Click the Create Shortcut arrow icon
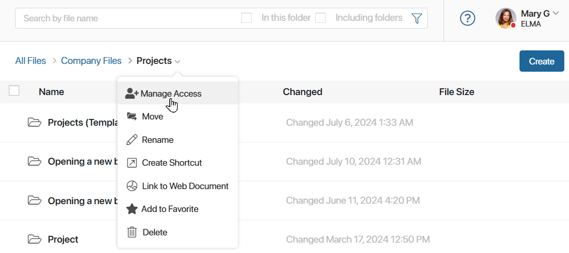Viewport: 569px width, 253px height. point(132,163)
